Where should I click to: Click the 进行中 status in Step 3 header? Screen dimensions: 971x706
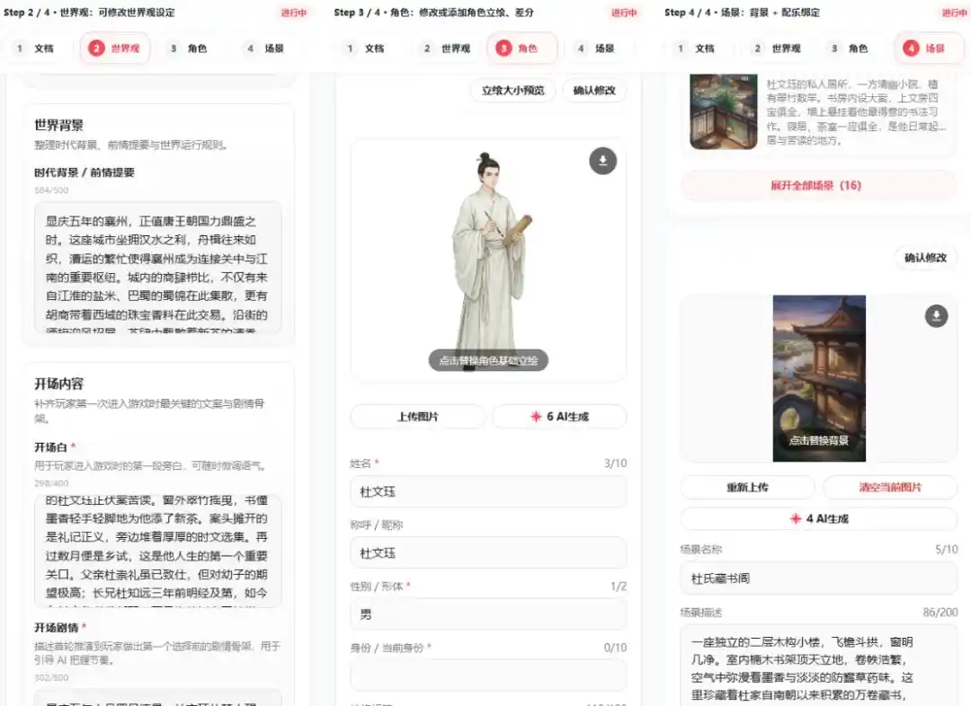pos(624,13)
